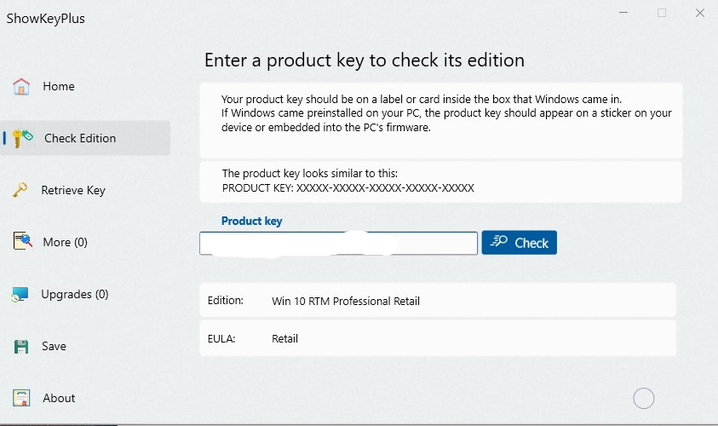Select the Check Edition menu label
This screenshot has width=718, height=426.
click(80, 138)
